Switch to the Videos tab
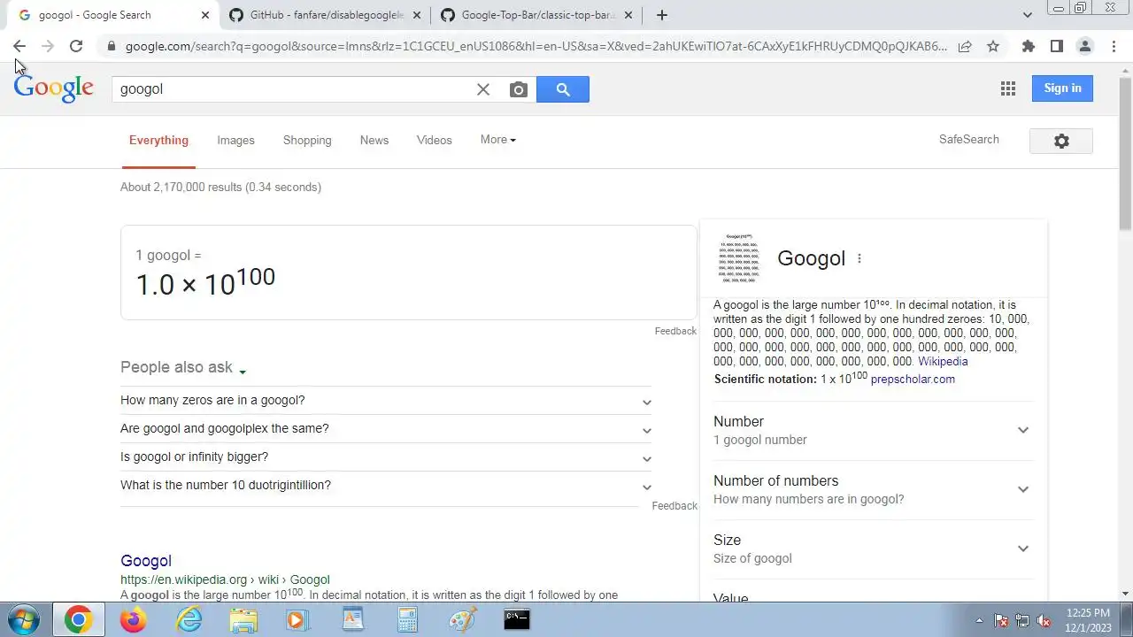The image size is (1133, 637). [435, 141]
